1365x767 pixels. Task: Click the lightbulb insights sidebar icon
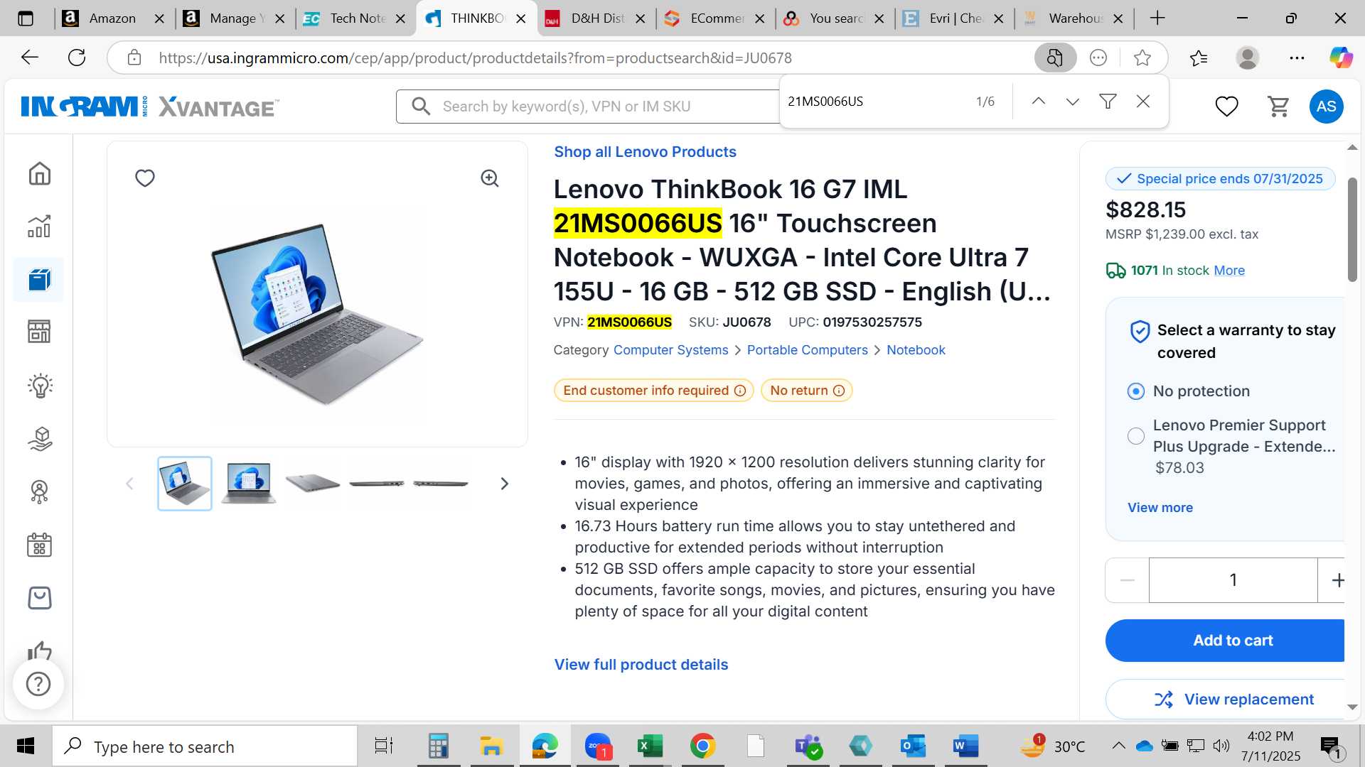coord(40,386)
